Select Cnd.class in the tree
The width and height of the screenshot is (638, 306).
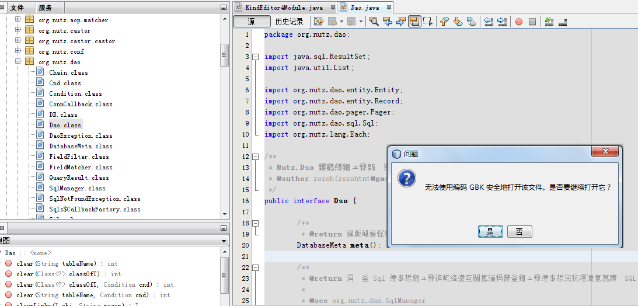[x=65, y=84]
